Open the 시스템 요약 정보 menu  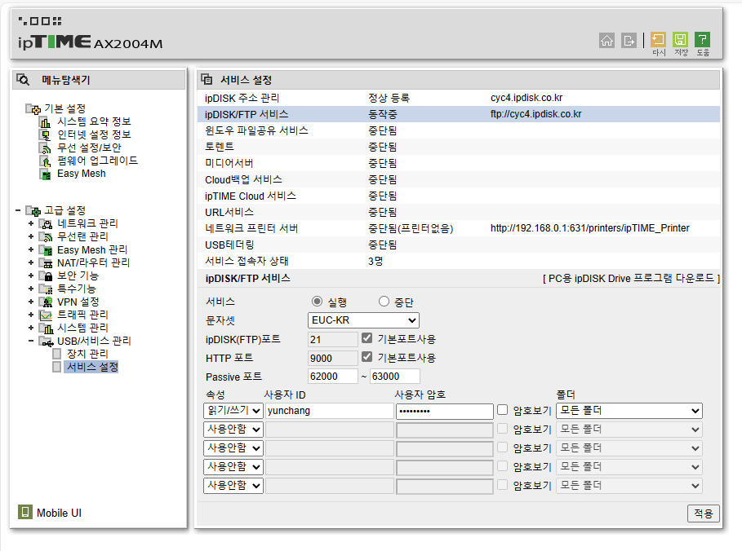(x=94, y=121)
